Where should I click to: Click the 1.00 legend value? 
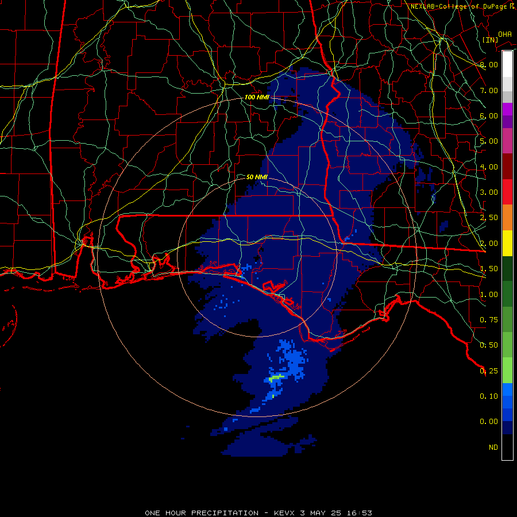(x=489, y=295)
